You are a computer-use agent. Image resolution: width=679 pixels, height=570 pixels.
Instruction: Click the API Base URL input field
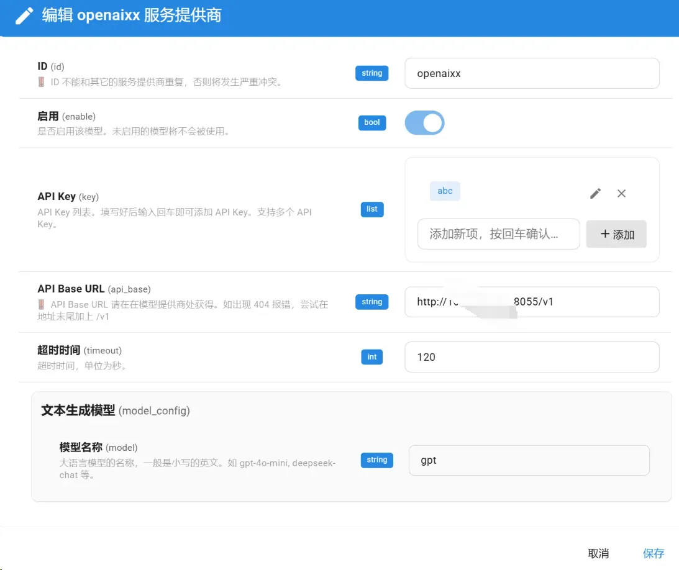click(532, 302)
